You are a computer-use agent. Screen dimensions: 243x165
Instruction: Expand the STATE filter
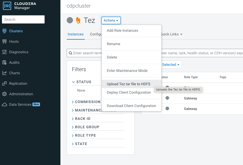click(80, 144)
